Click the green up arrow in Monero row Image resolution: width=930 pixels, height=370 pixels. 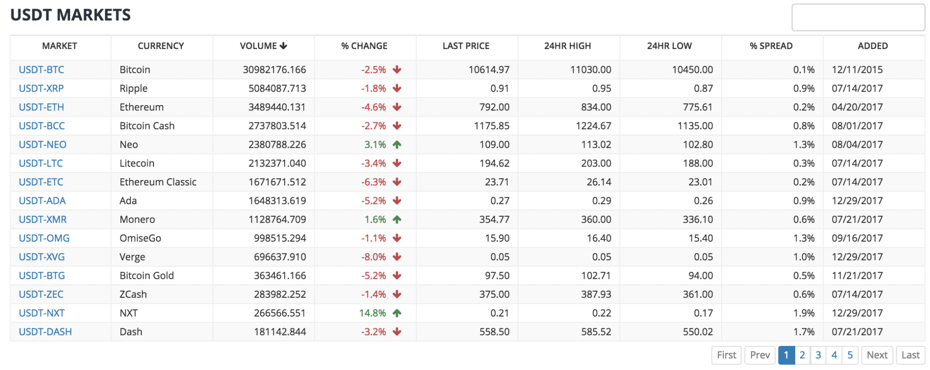(x=397, y=219)
